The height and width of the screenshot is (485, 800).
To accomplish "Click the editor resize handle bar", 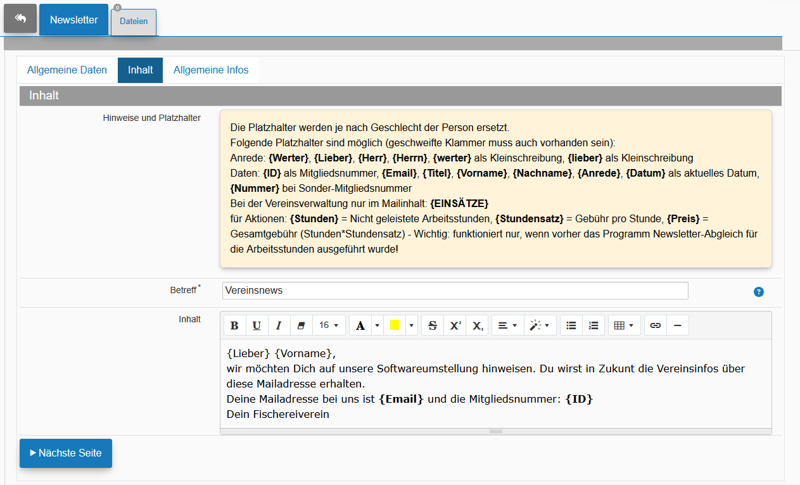I will (x=496, y=431).
